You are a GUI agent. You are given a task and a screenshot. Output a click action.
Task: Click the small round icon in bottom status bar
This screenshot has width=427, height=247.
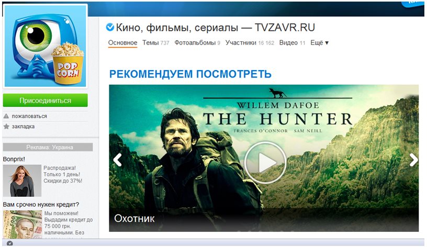[10, 243]
